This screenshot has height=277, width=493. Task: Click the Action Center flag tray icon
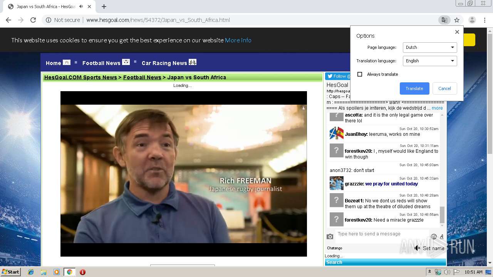click(x=456, y=272)
